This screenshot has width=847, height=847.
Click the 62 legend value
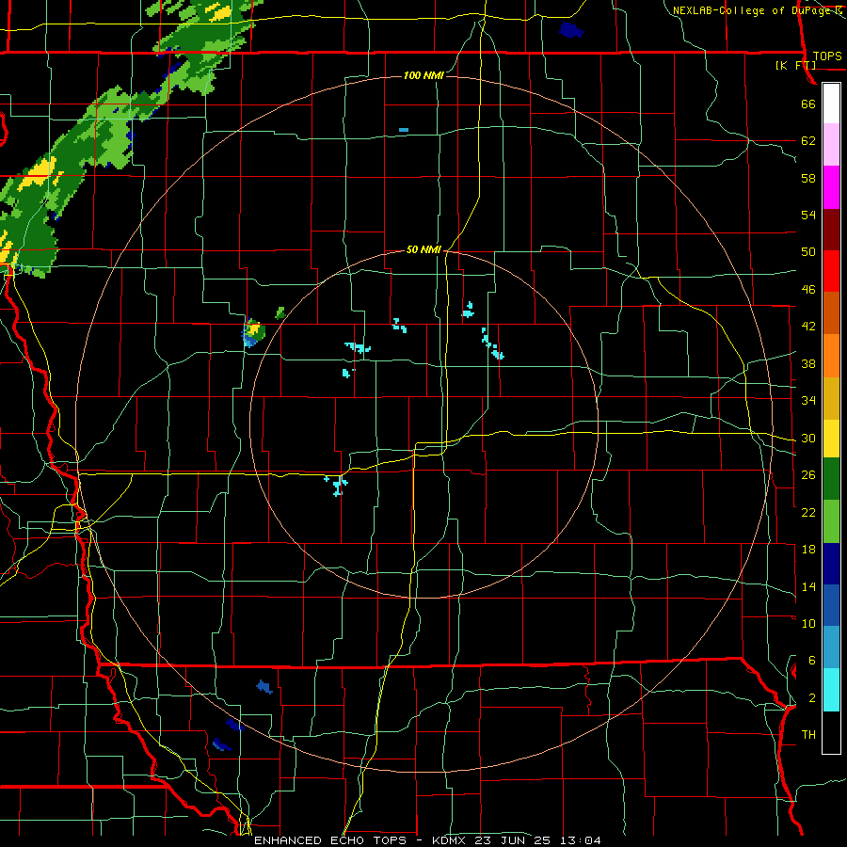(808, 141)
